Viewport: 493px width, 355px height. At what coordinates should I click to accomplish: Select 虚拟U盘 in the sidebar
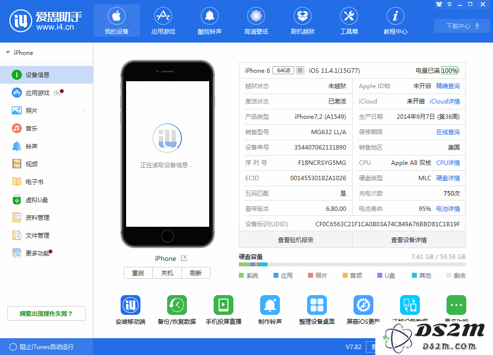pos(46,200)
